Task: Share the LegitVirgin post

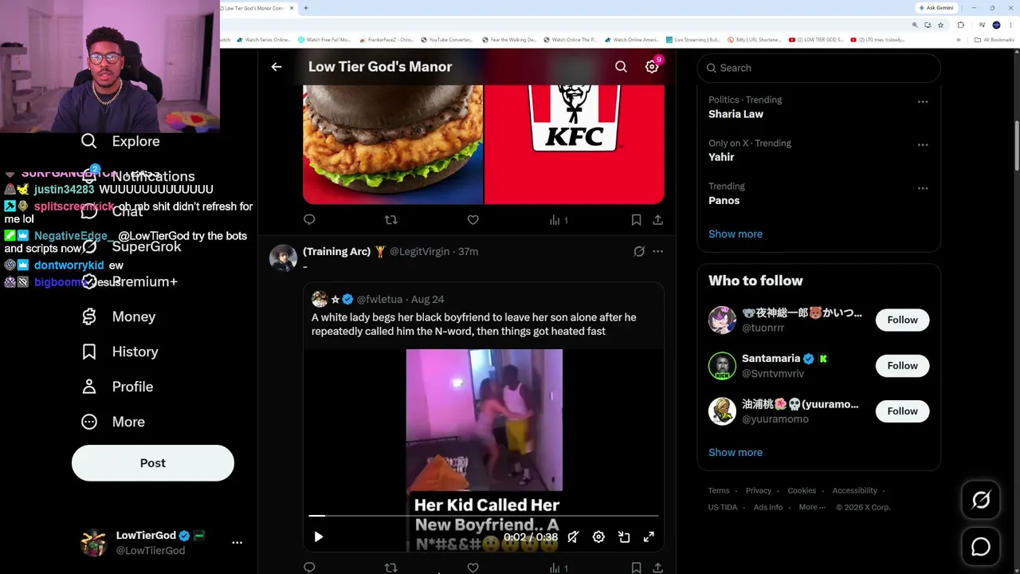Action: click(657, 568)
